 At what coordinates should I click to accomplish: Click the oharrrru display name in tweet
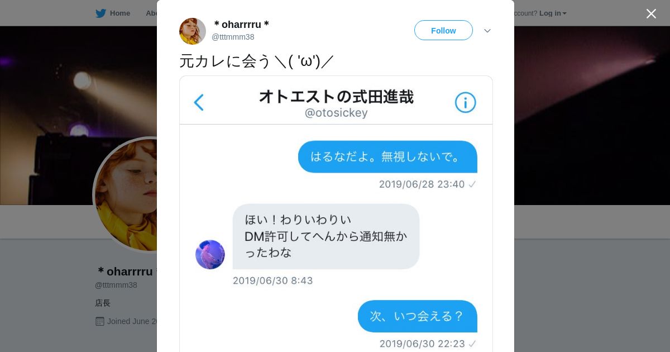point(241,25)
